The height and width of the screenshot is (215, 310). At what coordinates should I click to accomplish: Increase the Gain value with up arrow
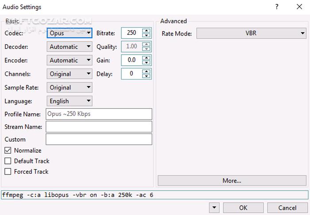[x=147, y=58]
